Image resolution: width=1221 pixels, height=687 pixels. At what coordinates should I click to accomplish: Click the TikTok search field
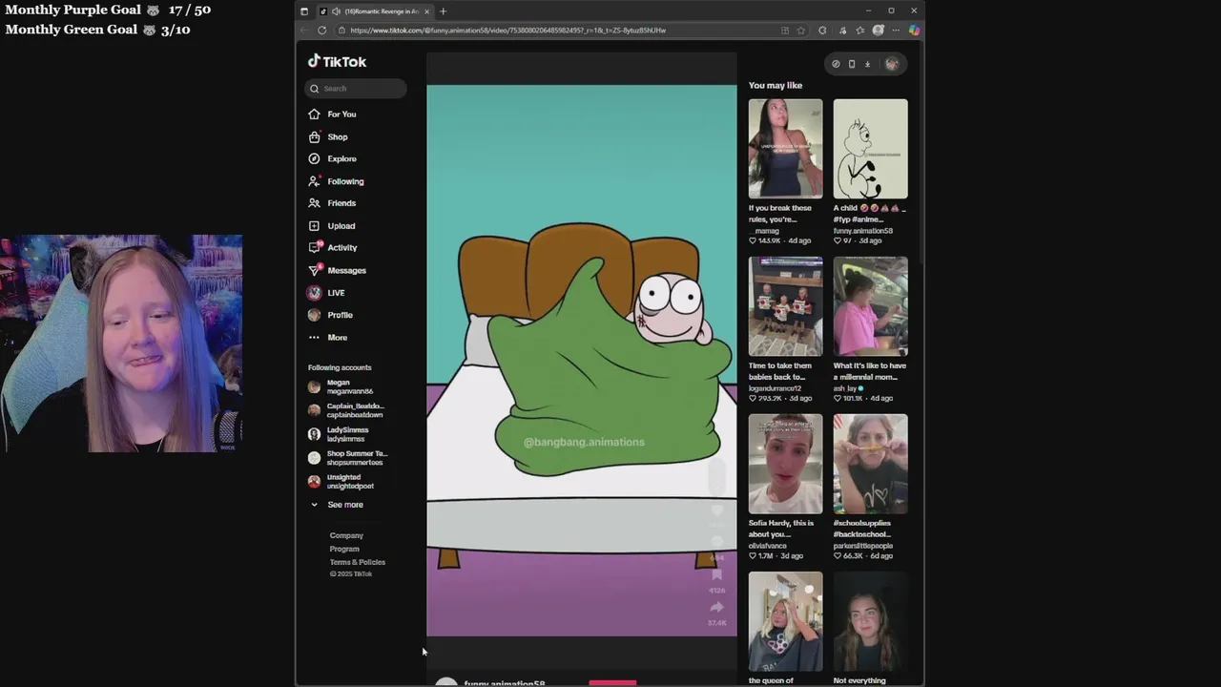pos(356,89)
